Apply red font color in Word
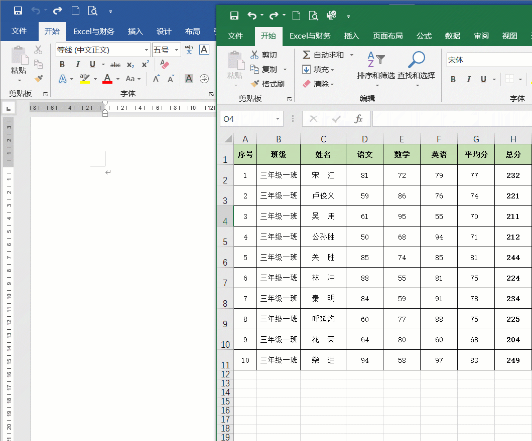Image resolution: width=532 pixels, height=441 pixels. (107, 79)
